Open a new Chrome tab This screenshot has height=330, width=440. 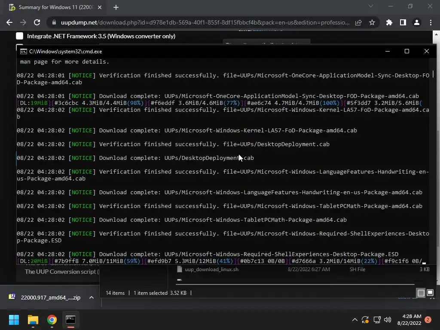[x=116, y=7]
